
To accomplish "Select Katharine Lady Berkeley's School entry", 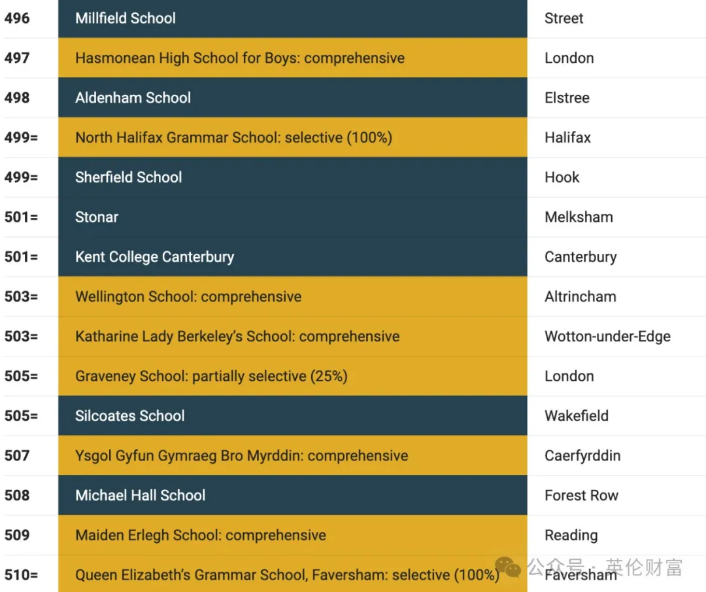I will click(x=293, y=336).
